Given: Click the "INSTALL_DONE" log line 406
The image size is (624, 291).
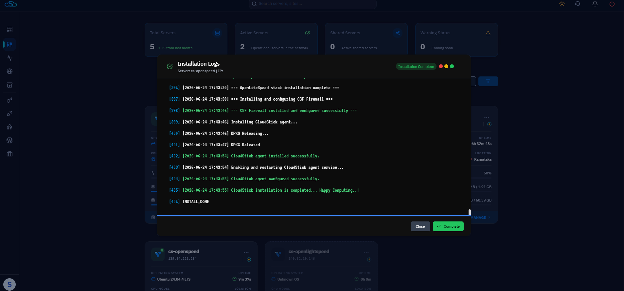Looking at the screenshot, I should coord(189,202).
